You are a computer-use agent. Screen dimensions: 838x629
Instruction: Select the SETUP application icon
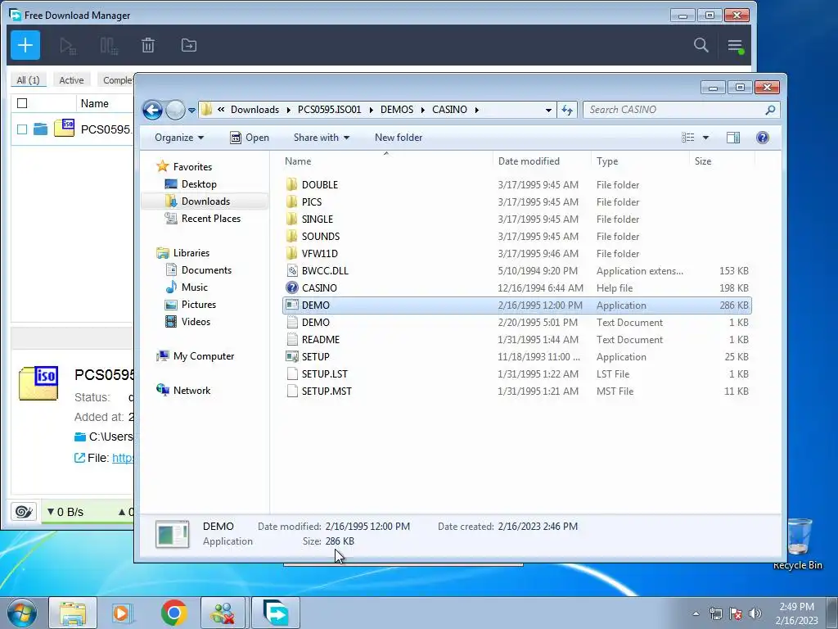pyautogui.click(x=292, y=356)
